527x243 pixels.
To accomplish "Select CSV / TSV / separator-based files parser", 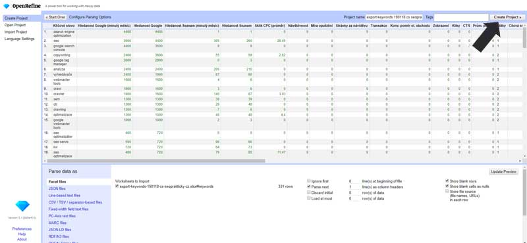I will [x=75, y=202].
